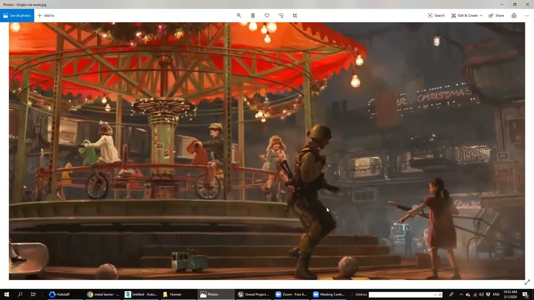
Task: Switch to Unreal Project taskbar item
Action: pos(253,294)
